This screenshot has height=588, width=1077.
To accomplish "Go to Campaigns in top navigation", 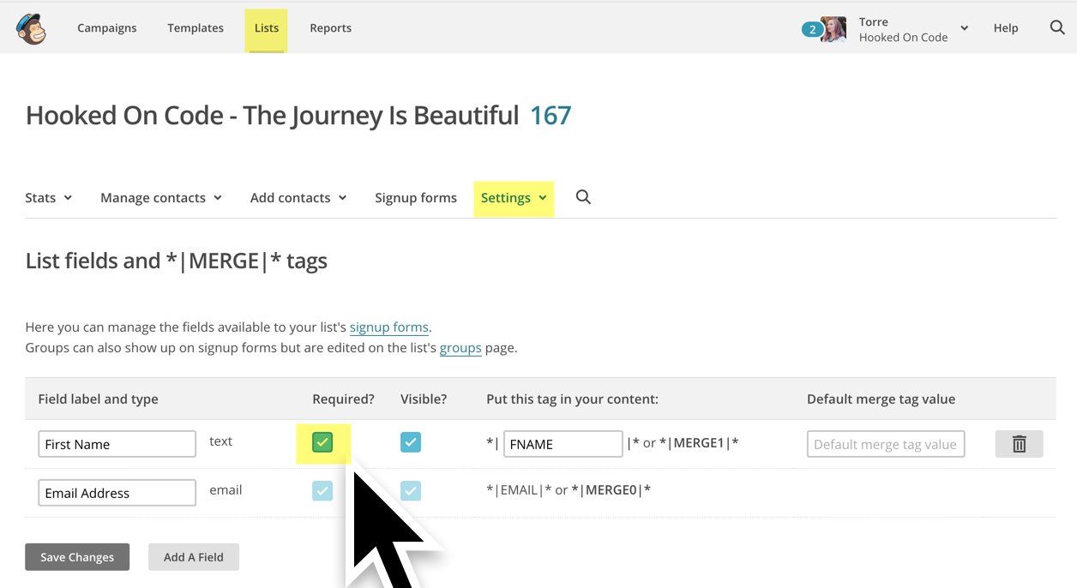I will [106, 28].
